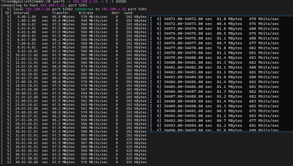Viewport: 293px width, 166px height.
Task: Select the 34490.00-34491.00 interval entry
Action: click(x=183, y=111)
